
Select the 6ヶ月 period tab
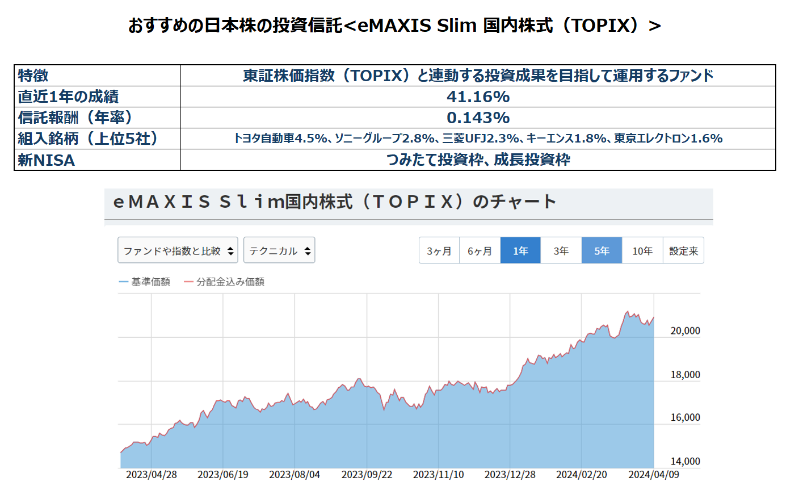[480, 250]
